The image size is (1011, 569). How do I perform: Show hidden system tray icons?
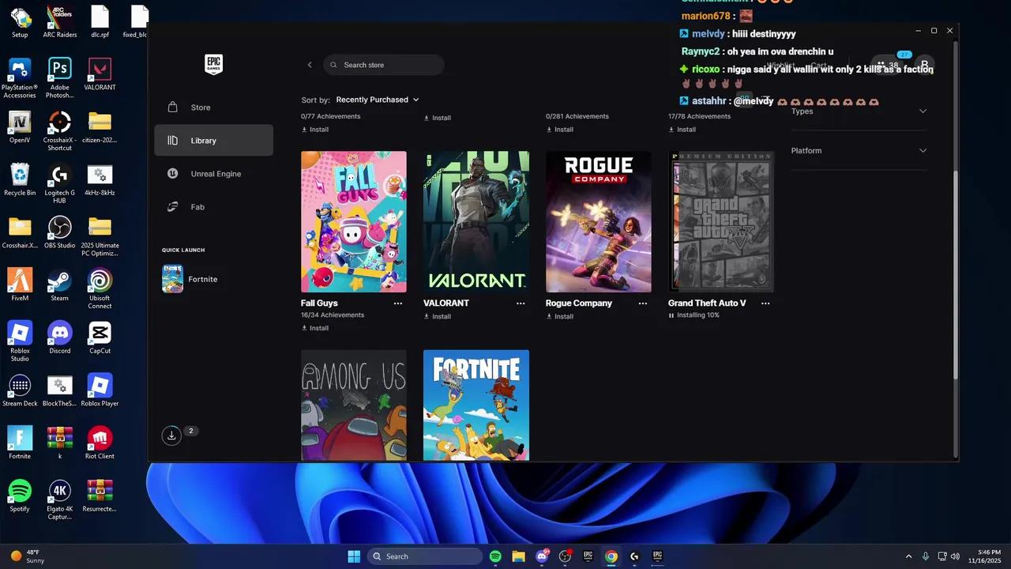[x=908, y=556]
